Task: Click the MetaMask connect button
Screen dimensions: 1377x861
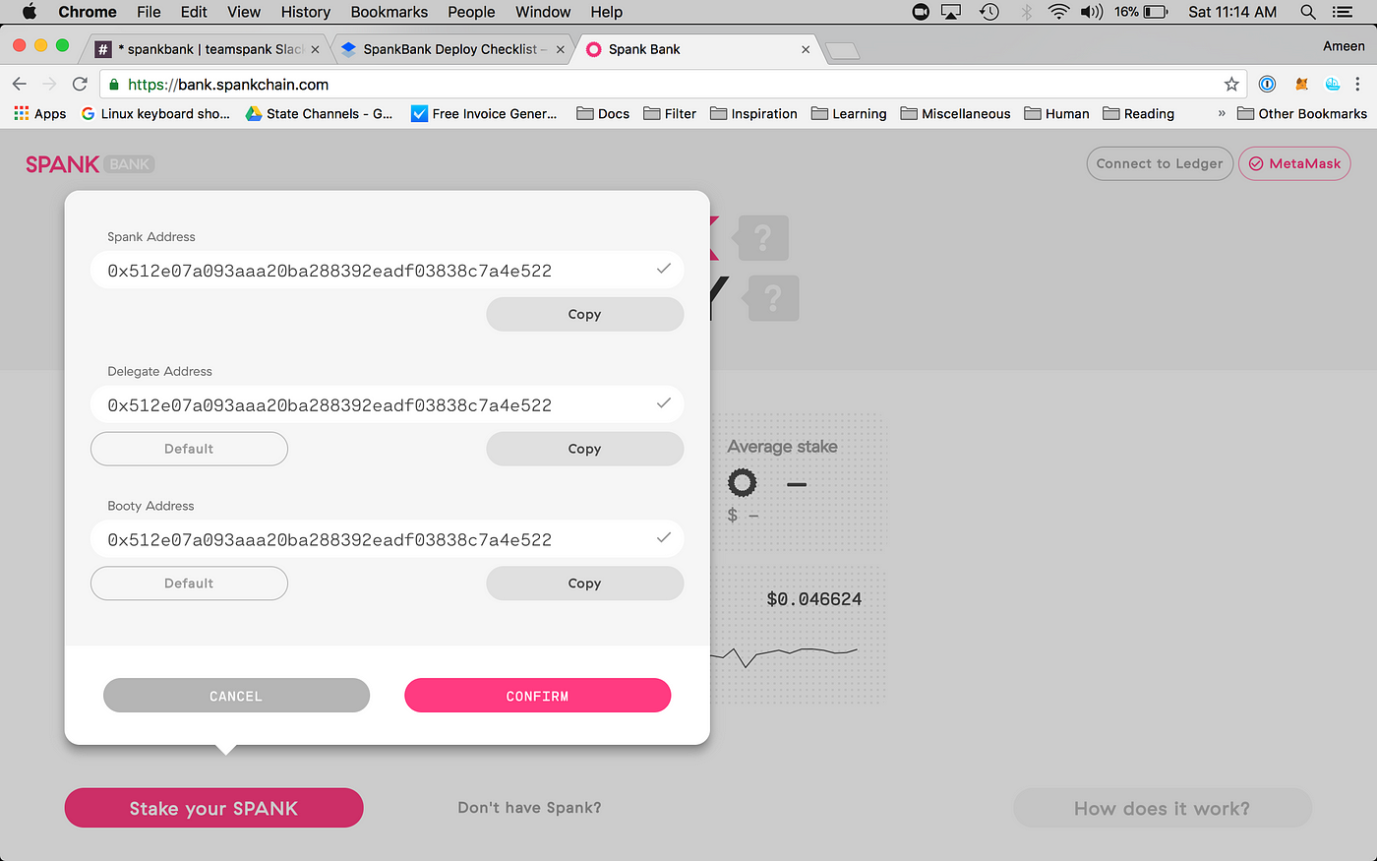Action: coord(1294,163)
